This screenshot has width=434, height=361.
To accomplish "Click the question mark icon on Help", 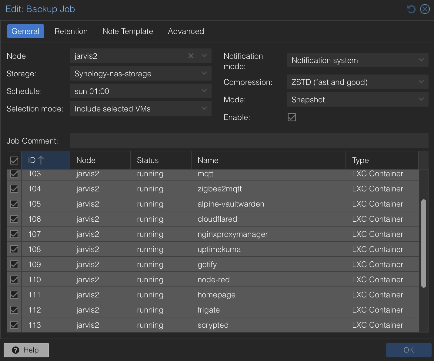I will point(15,350).
